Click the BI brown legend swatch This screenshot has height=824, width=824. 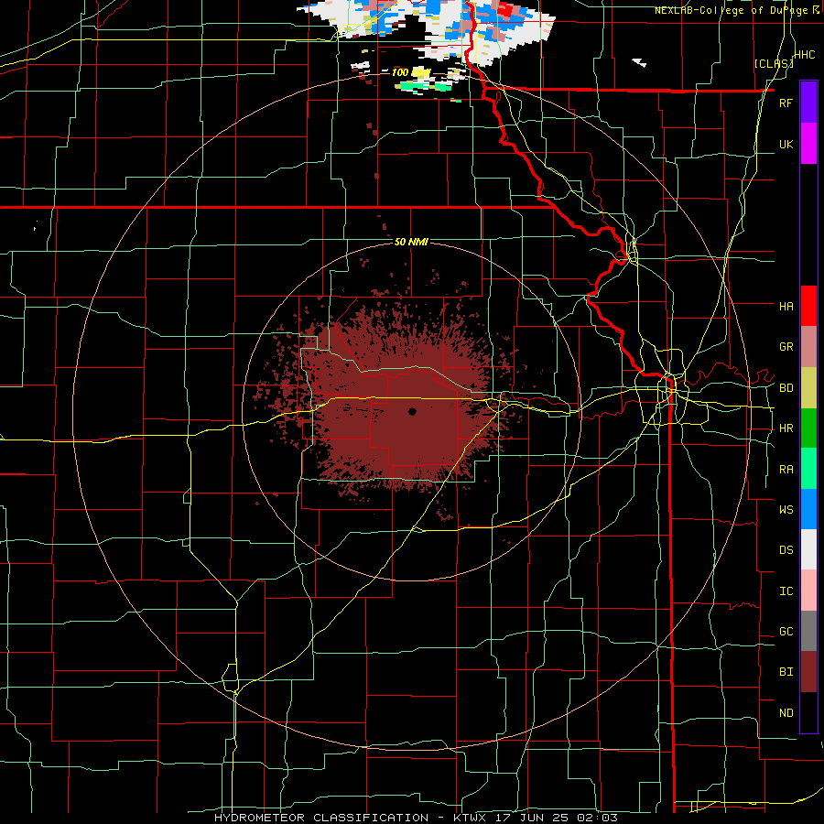point(808,672)
